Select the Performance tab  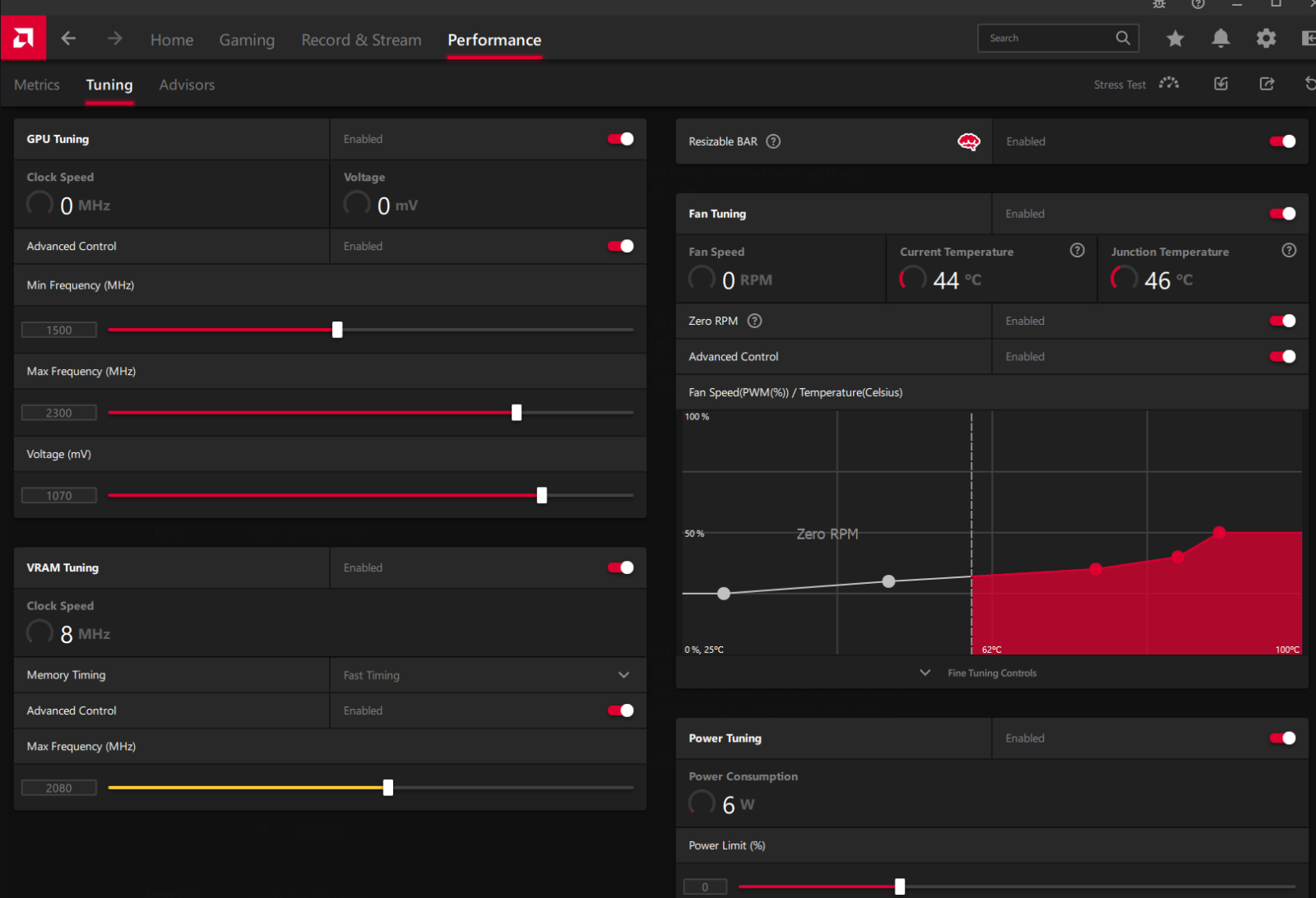(494, 39)
